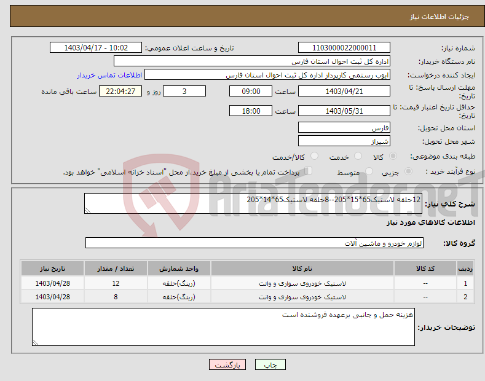Click the response deadline date 1403/04/21
Screen dimensions: 485x381
344,91
